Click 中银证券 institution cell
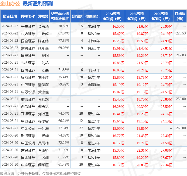This screenshot has height=176, width=187. pos(28,121)
